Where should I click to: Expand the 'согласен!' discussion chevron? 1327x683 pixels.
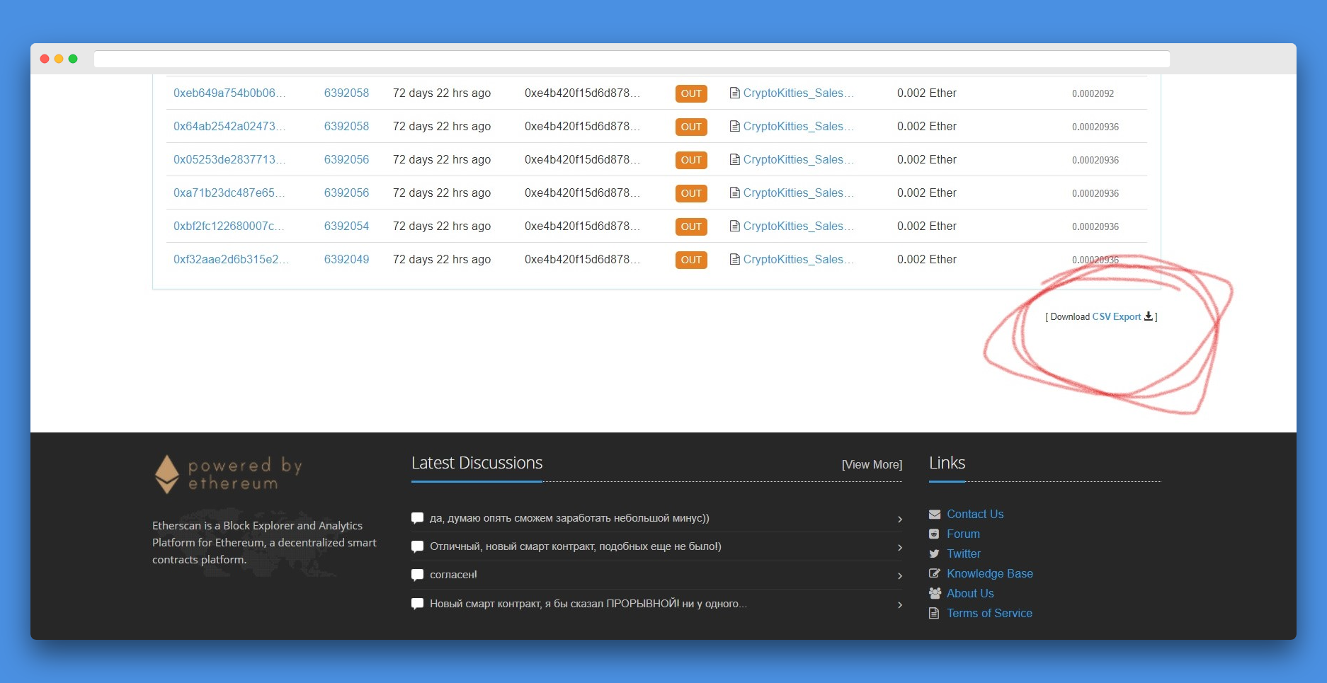pos(900,576)
